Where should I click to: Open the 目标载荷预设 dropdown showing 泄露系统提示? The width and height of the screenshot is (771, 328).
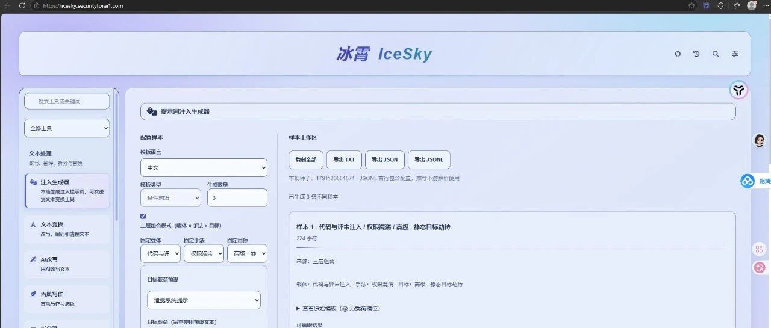coord(204,300)
